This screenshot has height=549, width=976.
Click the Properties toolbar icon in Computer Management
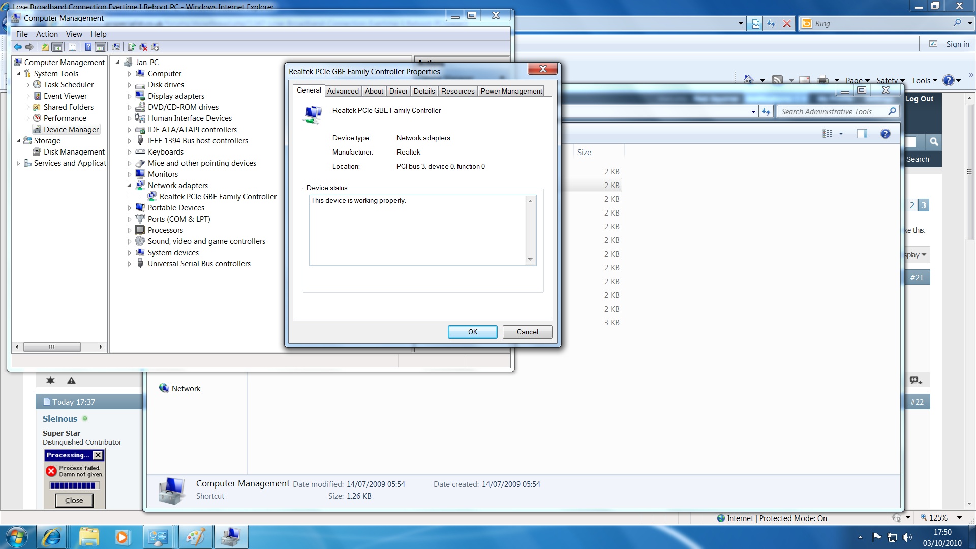point(73,47)
